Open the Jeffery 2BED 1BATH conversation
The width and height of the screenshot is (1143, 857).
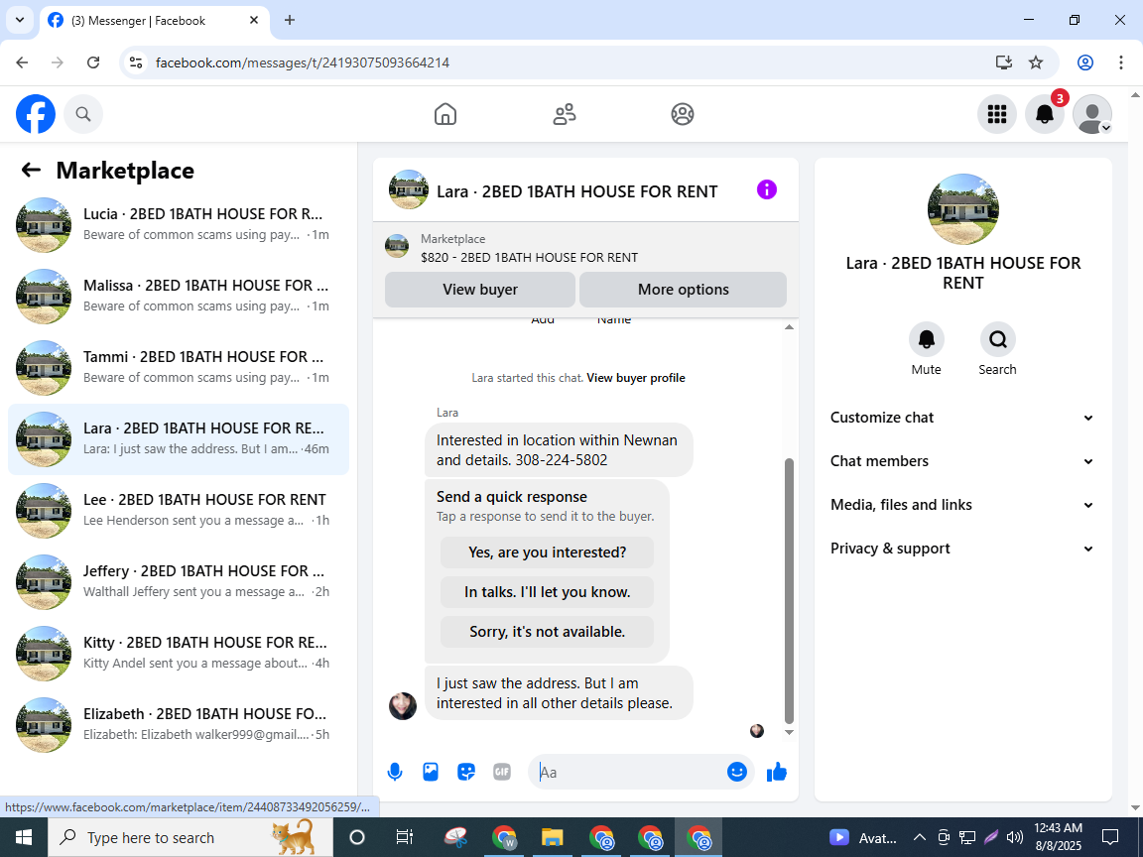tap(179, 581)
